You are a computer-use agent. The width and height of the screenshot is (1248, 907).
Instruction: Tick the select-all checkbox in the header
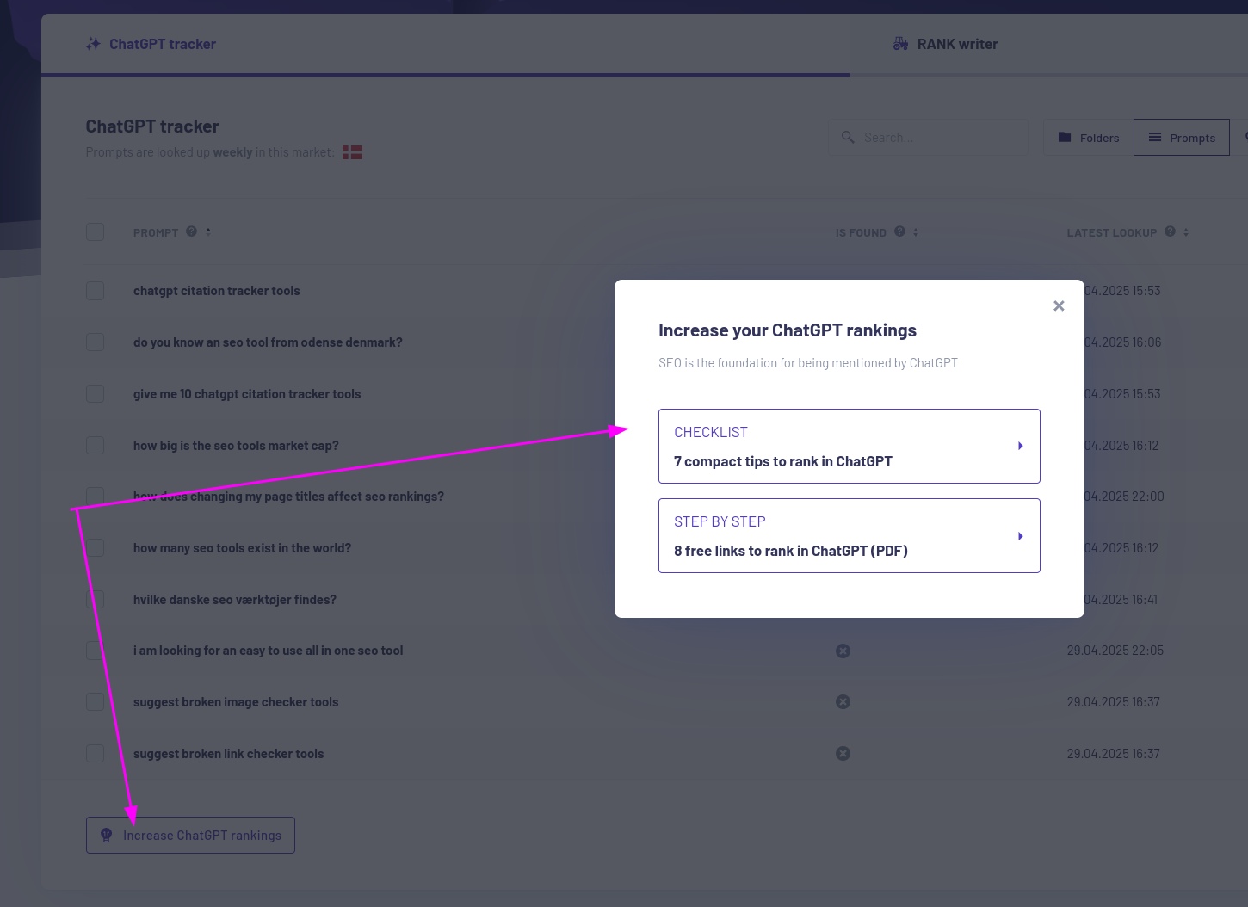(95, 231)
